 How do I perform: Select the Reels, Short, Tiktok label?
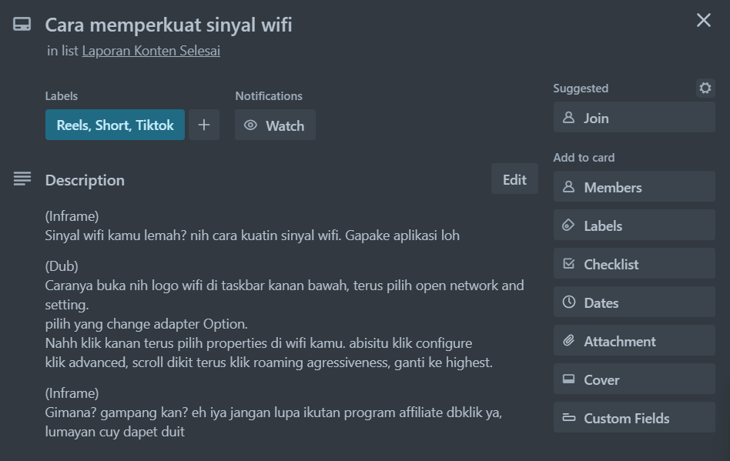point(115,125)
